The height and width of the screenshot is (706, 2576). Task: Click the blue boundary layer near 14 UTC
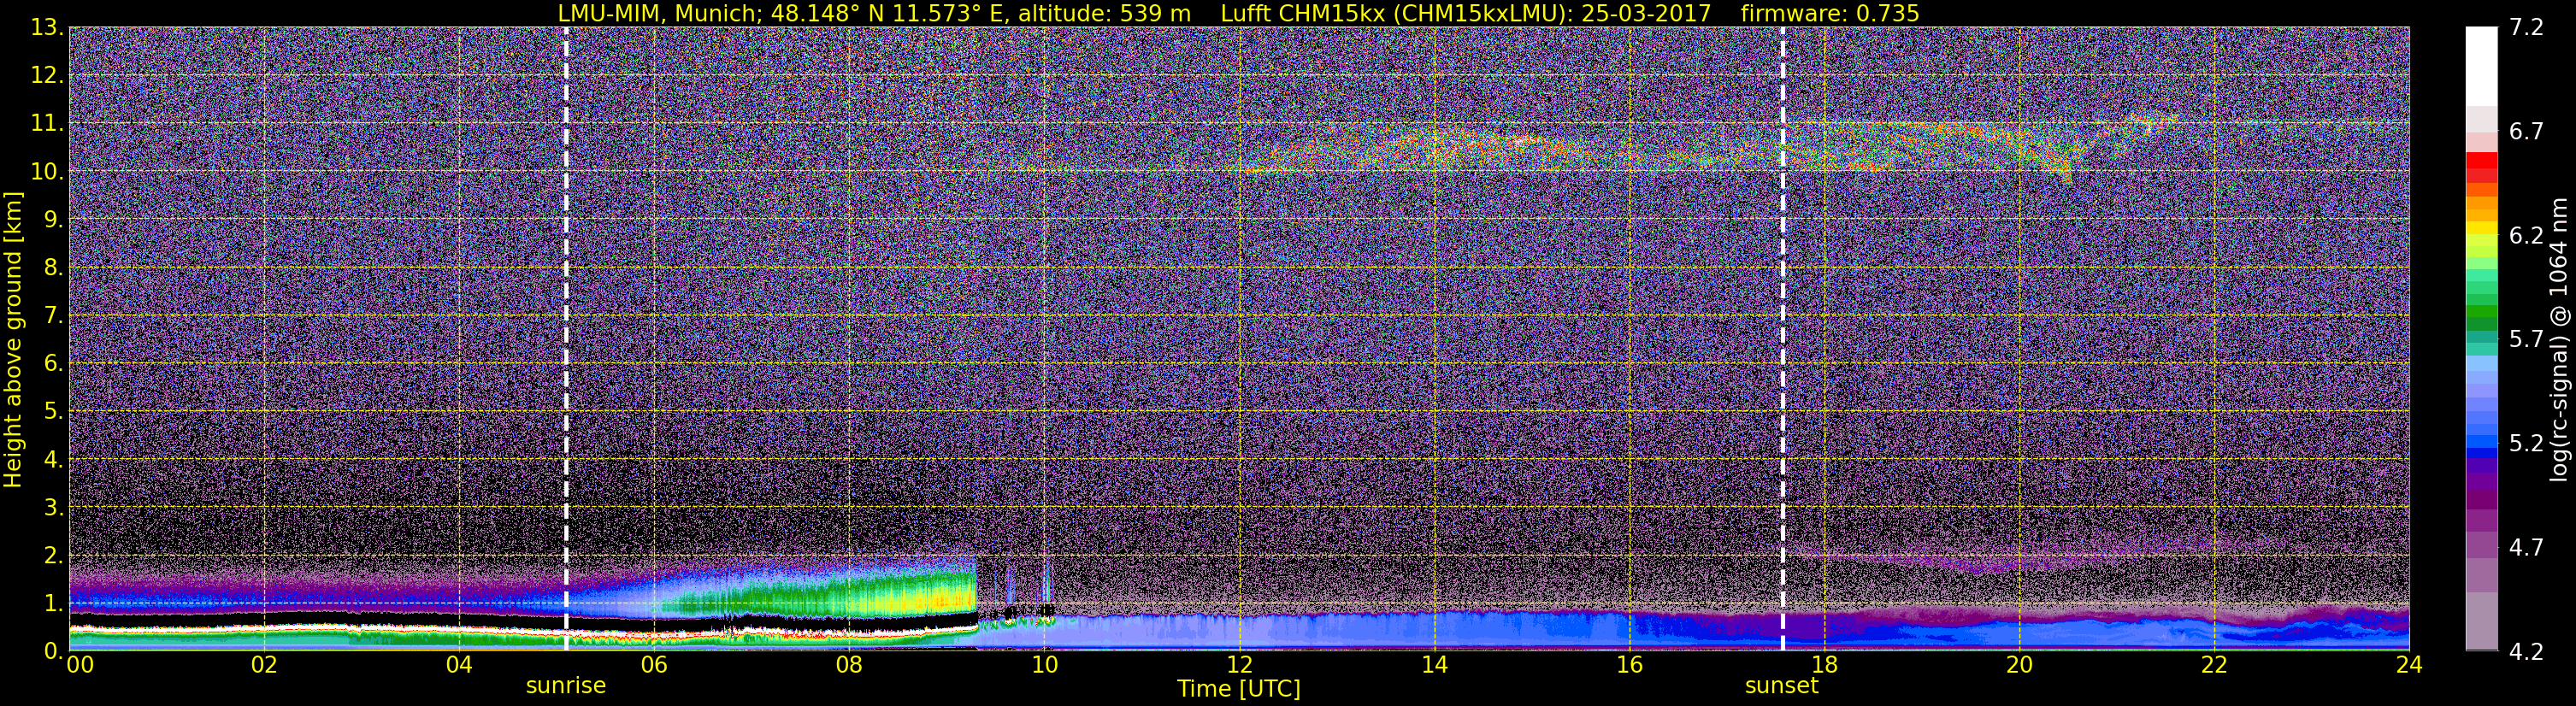1434,630
